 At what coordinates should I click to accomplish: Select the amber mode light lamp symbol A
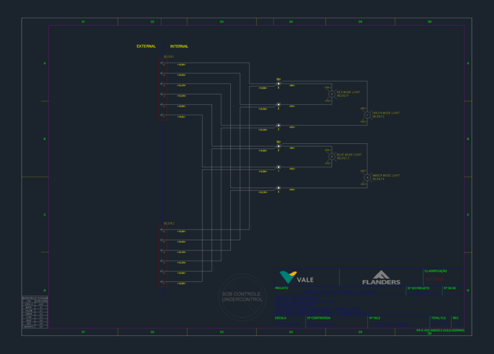[x=367, y=177]
